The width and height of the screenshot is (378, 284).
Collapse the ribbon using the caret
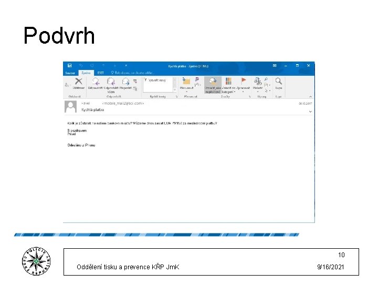pos(310,97)
